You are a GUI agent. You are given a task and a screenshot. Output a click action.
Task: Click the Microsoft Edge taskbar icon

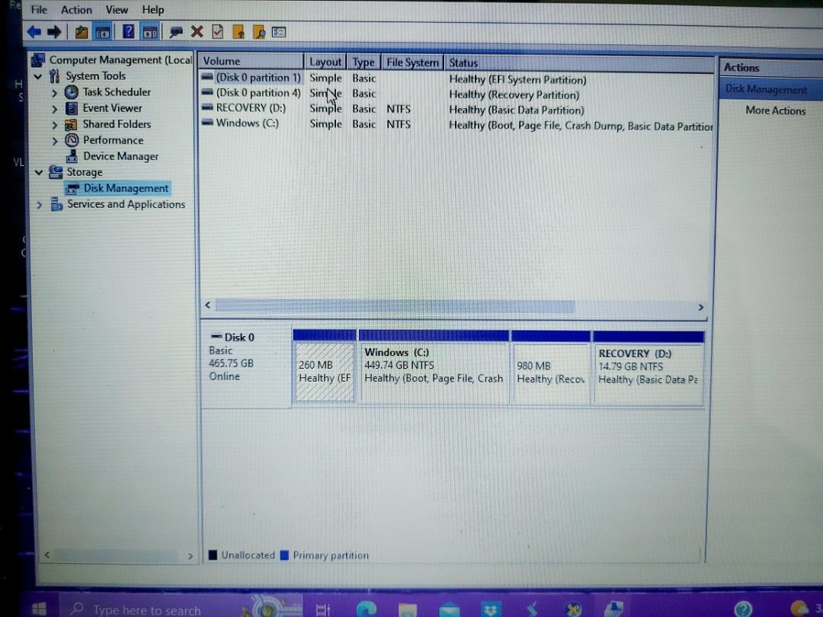[367, 609]
